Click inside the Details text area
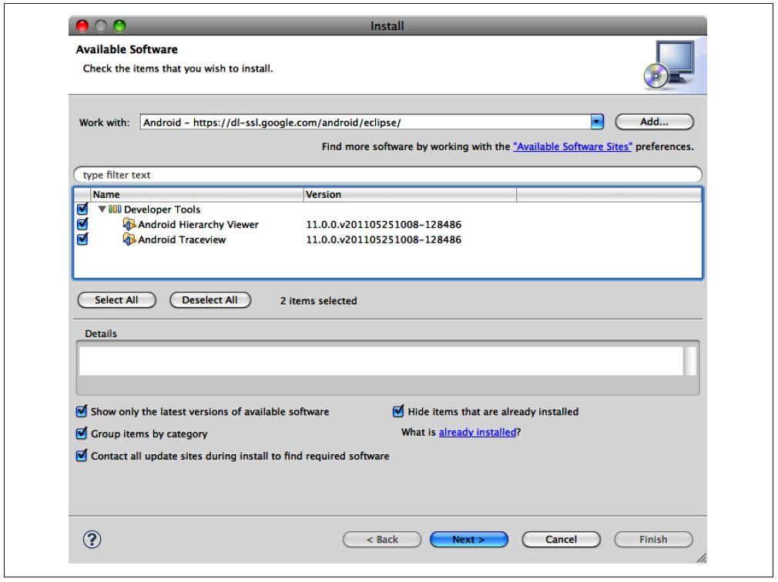The height and width of the screenshot is (582, 778). pos(381,360)
